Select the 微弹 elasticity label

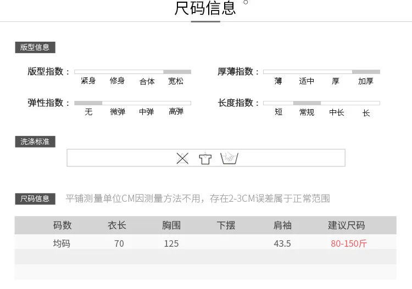click(x=118, y=112)
